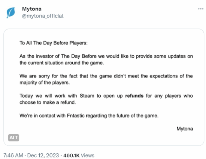Click the ALT badge on the image
206x159 pixels.
pyautogui.click(x=13, y=138)
